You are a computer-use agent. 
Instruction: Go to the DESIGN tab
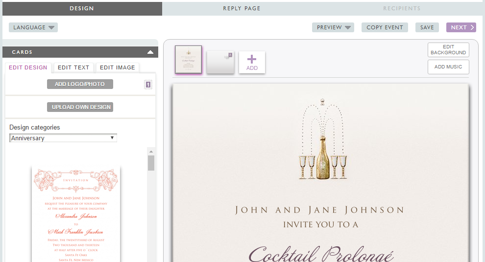(81, 8)
